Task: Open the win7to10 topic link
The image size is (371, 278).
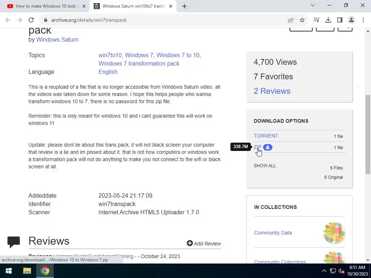Action: tap(110, 55)
